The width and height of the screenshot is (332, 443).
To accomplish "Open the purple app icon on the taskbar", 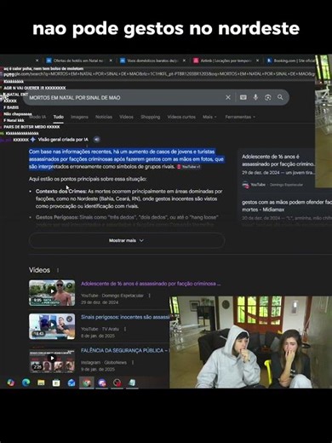I will (x=102, y=383).
